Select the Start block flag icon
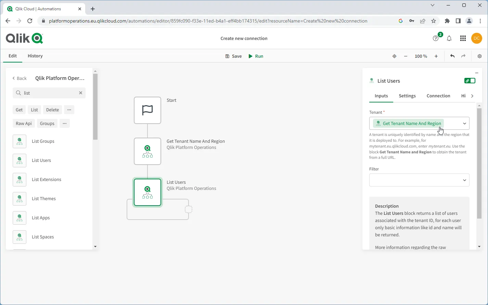 [x=147, y=110]
